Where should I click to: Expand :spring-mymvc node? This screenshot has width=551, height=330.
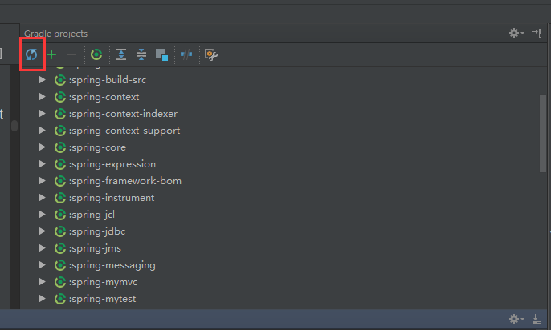click(x=42, y=282)
